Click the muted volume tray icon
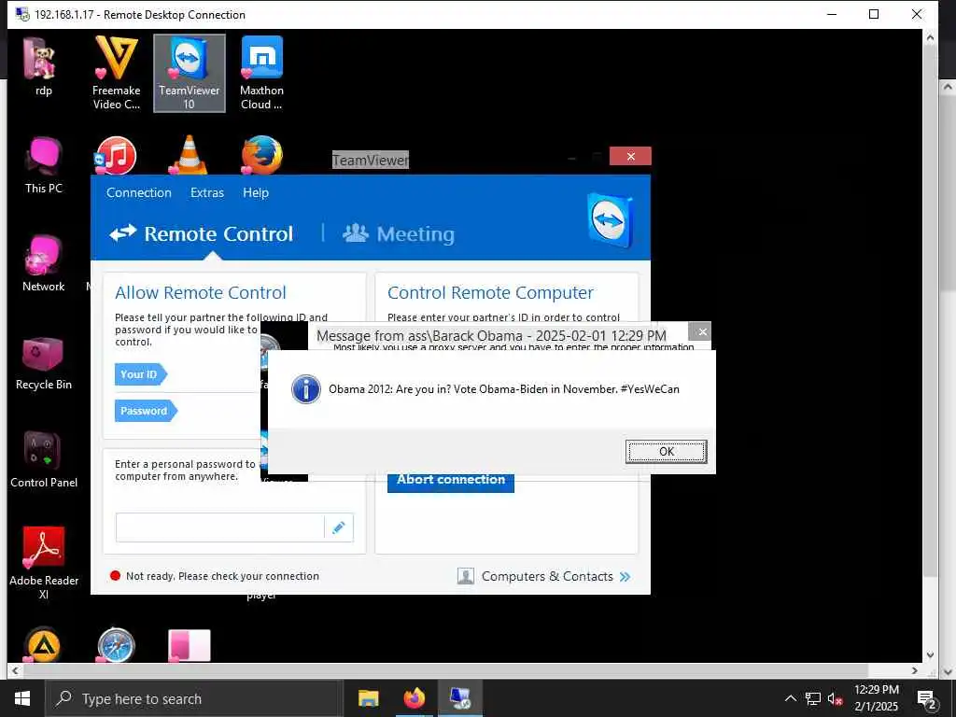The height and width of the screenshot is (717, 956). (835, 698)
